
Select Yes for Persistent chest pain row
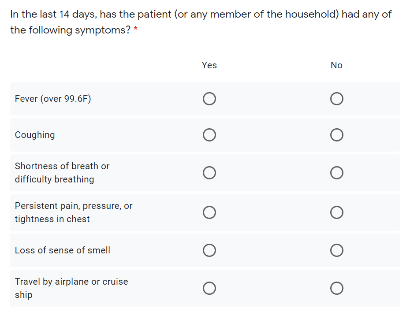209,212
